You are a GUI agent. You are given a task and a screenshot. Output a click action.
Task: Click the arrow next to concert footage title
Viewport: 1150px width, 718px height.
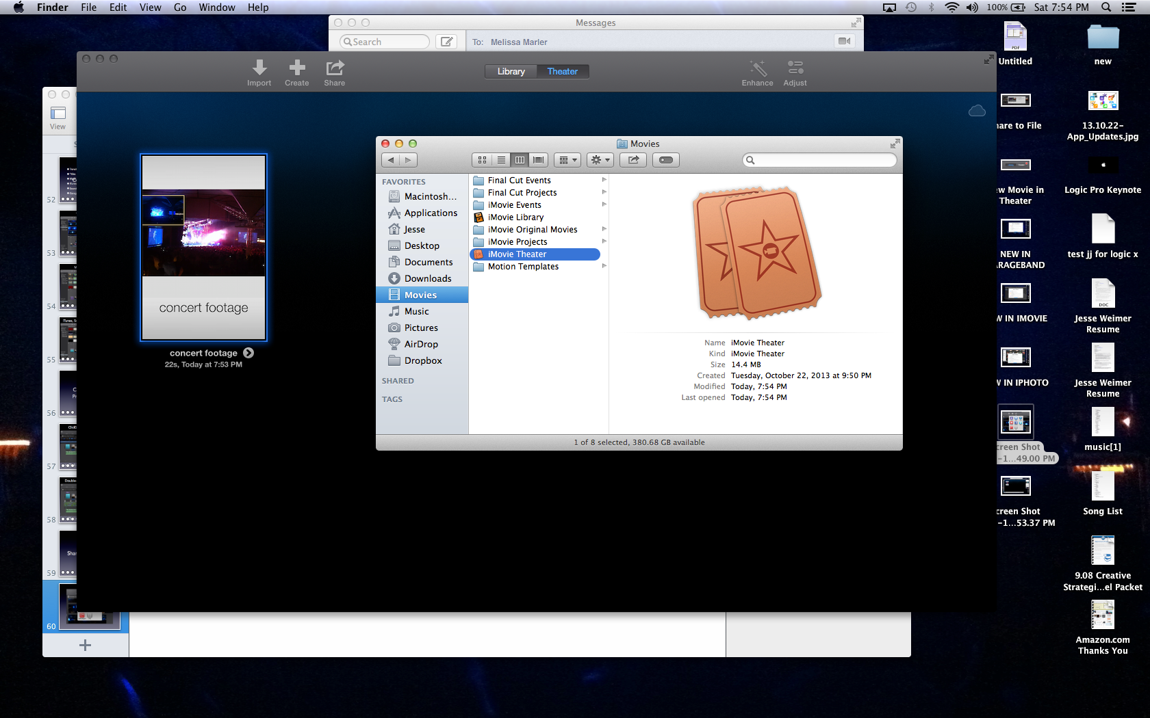[248, 353]
